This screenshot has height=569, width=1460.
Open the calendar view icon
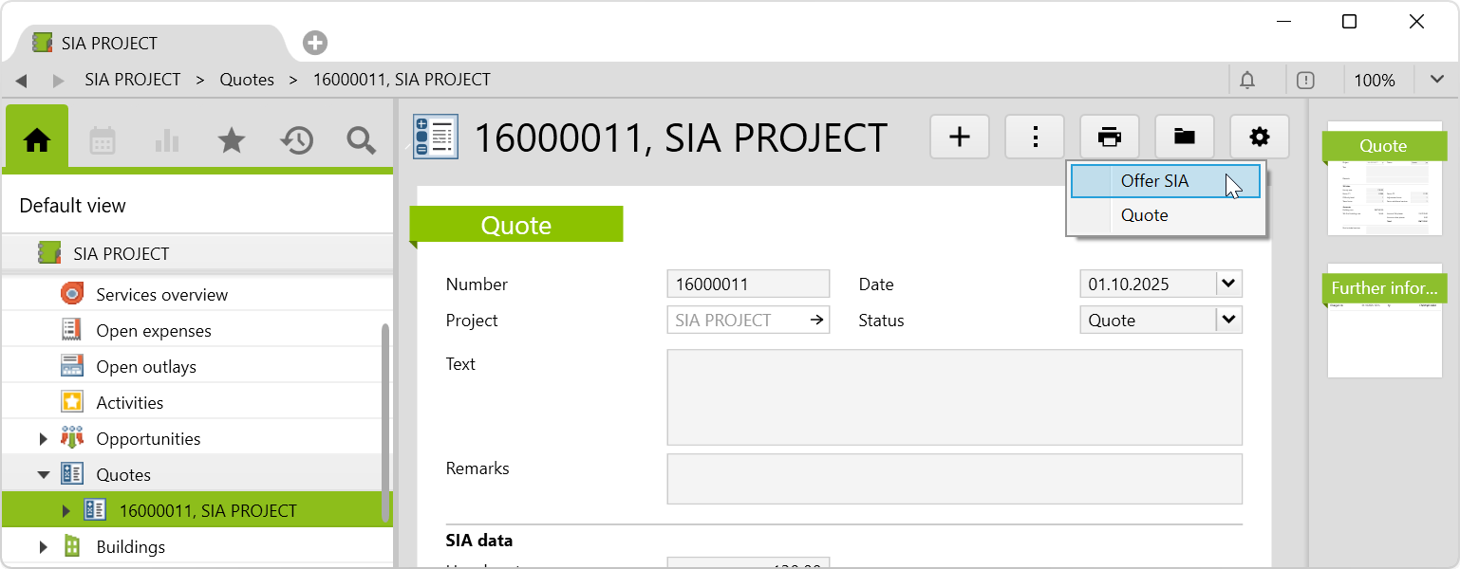coord(103,140)
